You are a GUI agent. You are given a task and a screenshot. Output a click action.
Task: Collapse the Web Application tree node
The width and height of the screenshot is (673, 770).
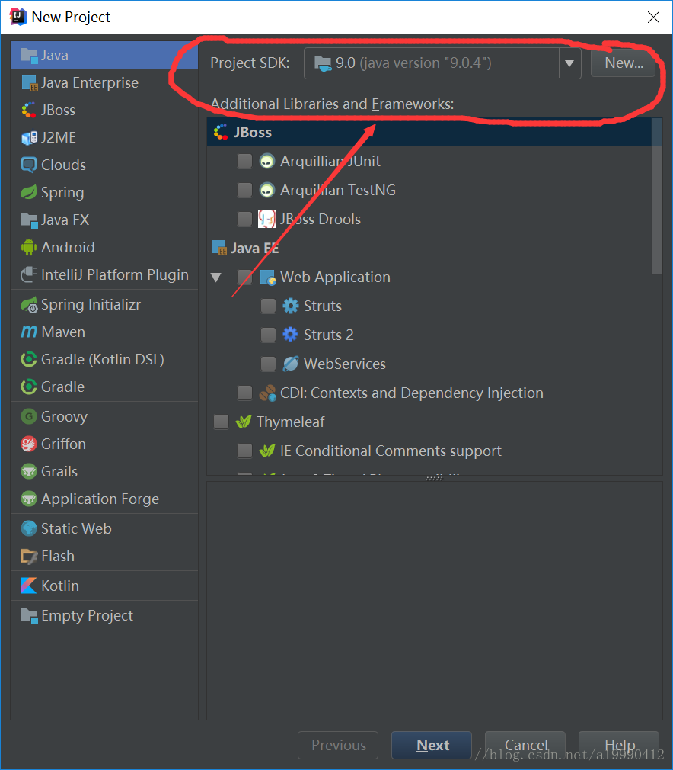click(215, 278)
